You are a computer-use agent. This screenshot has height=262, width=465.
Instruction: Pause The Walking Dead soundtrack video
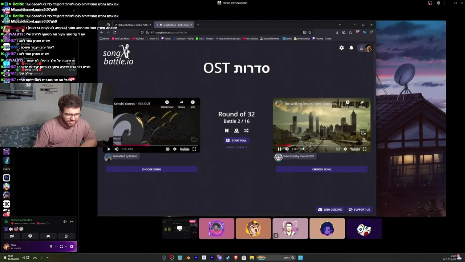click(279, 149)
